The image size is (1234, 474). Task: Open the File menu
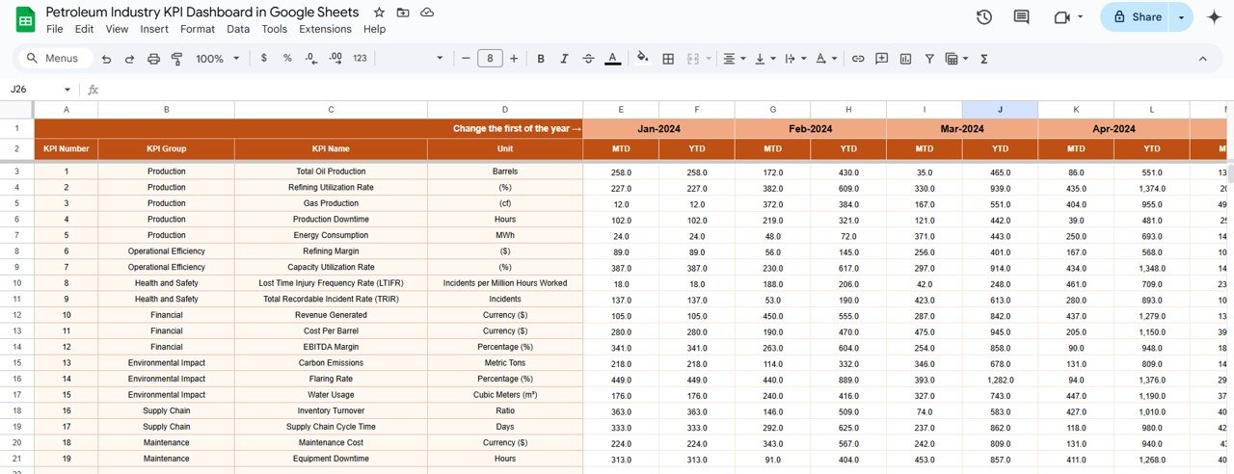point(55,29)
